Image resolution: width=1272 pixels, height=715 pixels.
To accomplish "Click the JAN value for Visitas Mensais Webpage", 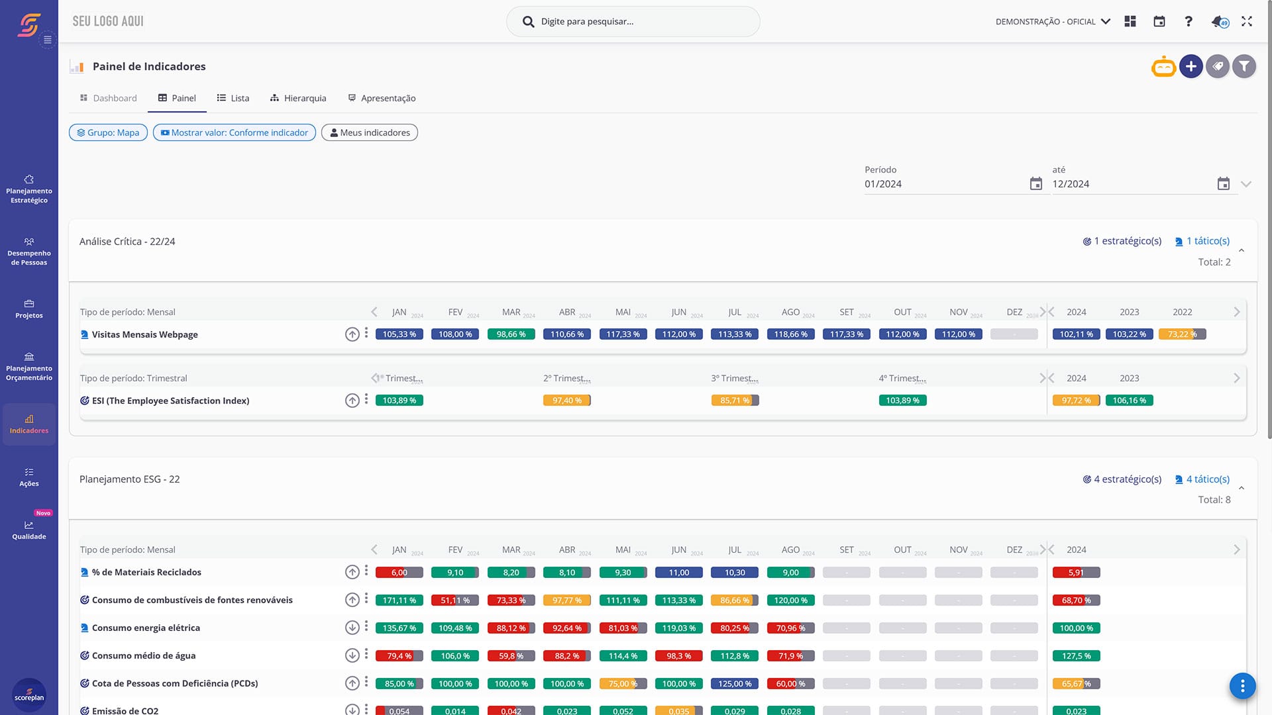I will point(399,334).
